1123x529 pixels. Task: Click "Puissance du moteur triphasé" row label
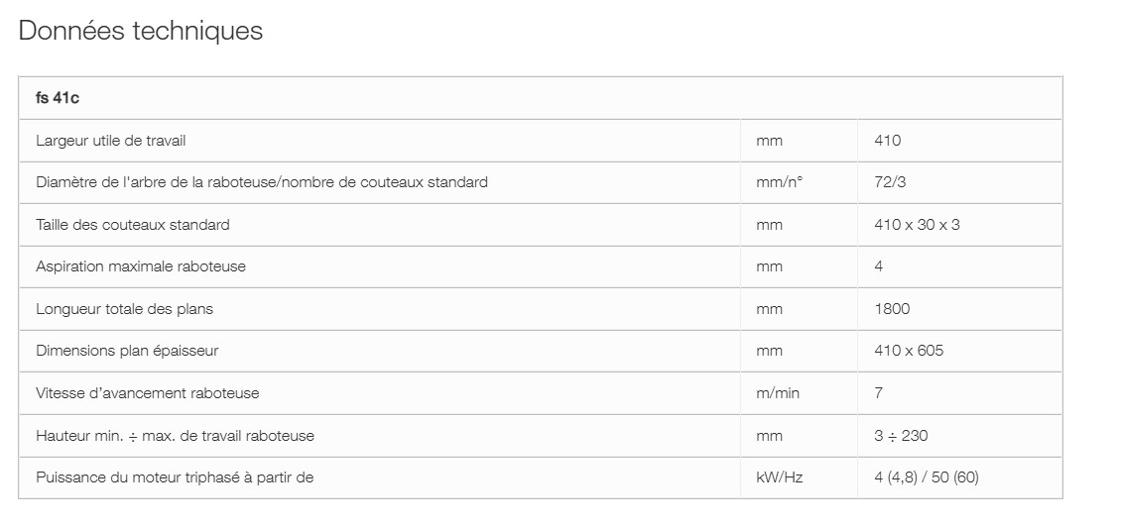point(175,477)
